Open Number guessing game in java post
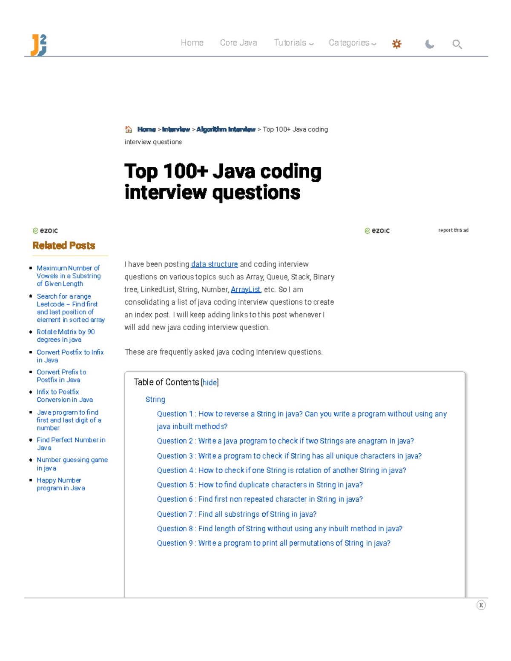 [72, 464]
